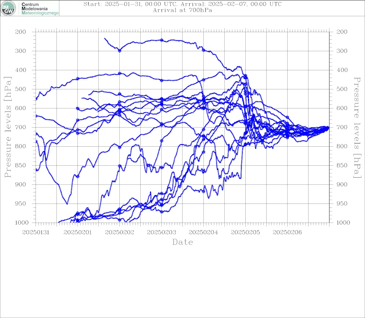This screenshot has width=365, height=318.
Task: Click the 20250206 date label
Action: [x=287, y=232]
